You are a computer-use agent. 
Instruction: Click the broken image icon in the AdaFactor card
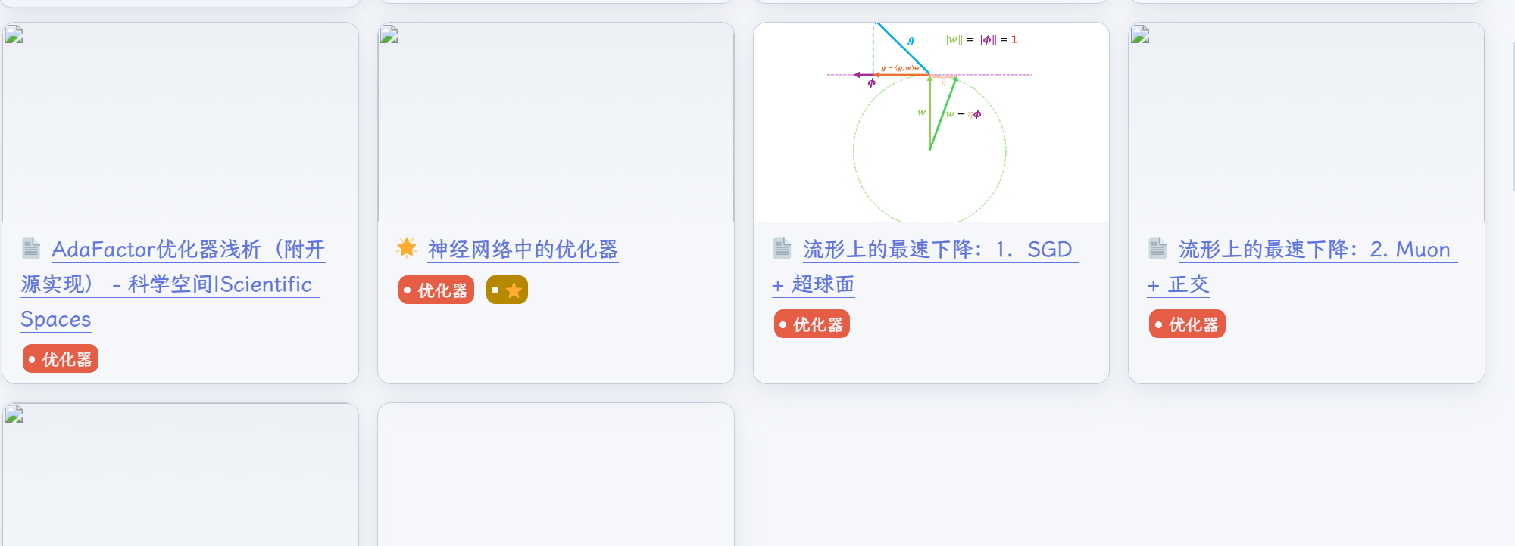[14, 35]
